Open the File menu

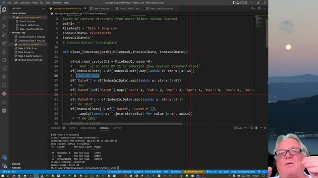(x=9, y=3)
